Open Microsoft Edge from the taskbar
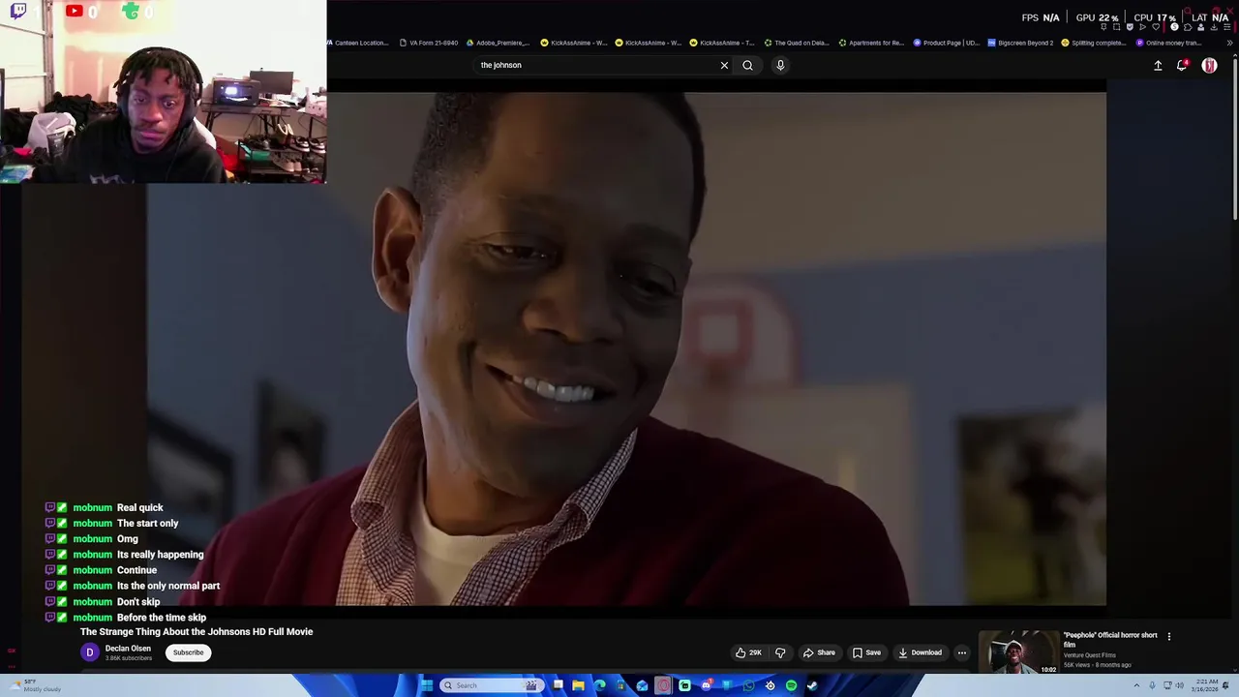Viewport: 1239px width, 697px height. 599,685
